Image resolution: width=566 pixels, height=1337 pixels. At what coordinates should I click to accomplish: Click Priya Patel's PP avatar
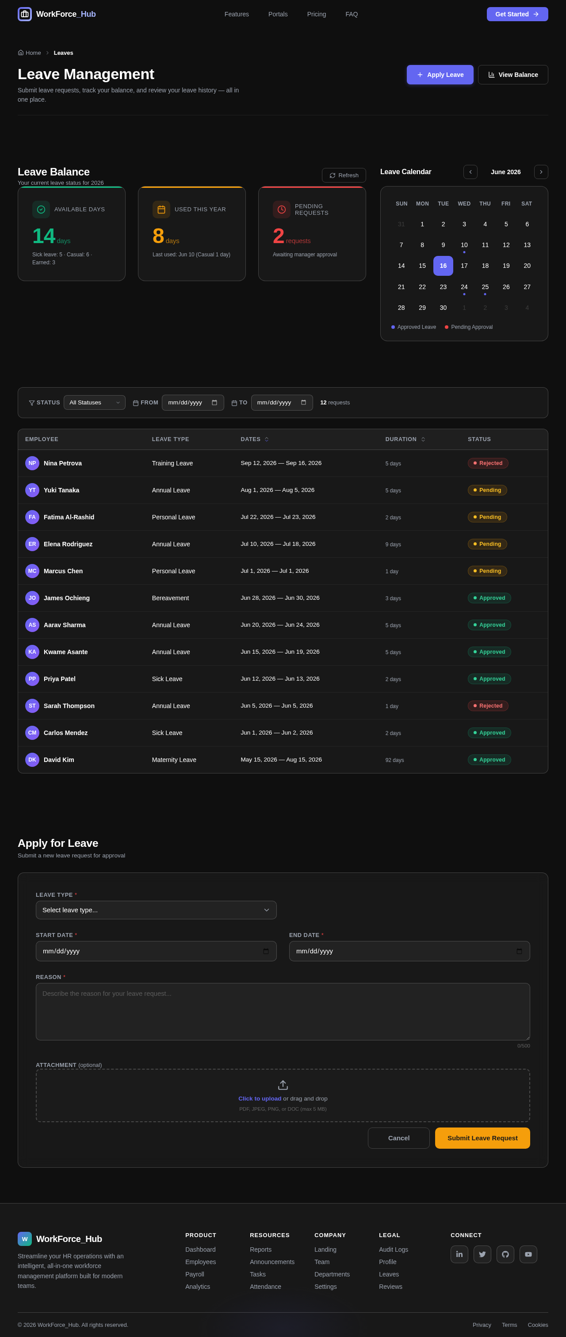click(x=32, y=679)
